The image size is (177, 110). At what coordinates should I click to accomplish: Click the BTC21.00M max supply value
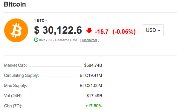point(91,86)
